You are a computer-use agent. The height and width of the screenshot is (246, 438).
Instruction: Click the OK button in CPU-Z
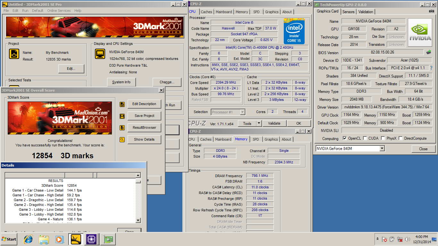tap(299, 123)
